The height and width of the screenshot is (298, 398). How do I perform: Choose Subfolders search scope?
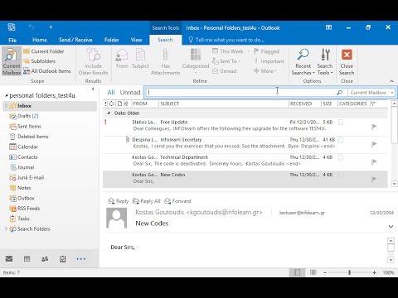(40, 61)
